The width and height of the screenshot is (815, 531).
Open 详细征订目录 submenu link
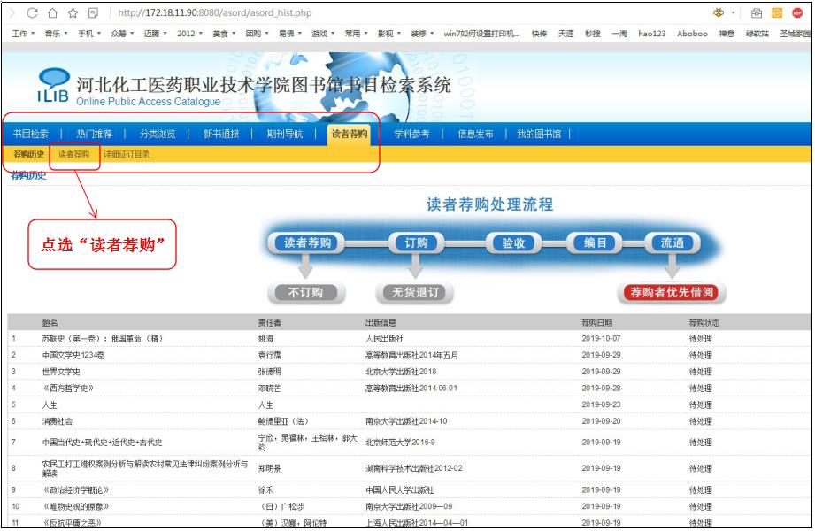pos(127,155)
